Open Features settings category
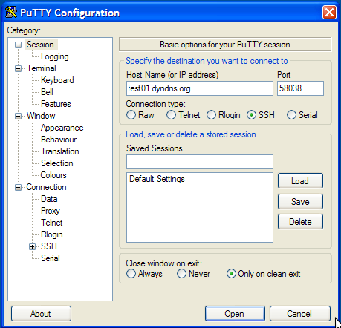 tap(56, 104)
